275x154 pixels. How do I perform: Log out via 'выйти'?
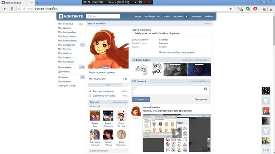[x=209, y=16]
